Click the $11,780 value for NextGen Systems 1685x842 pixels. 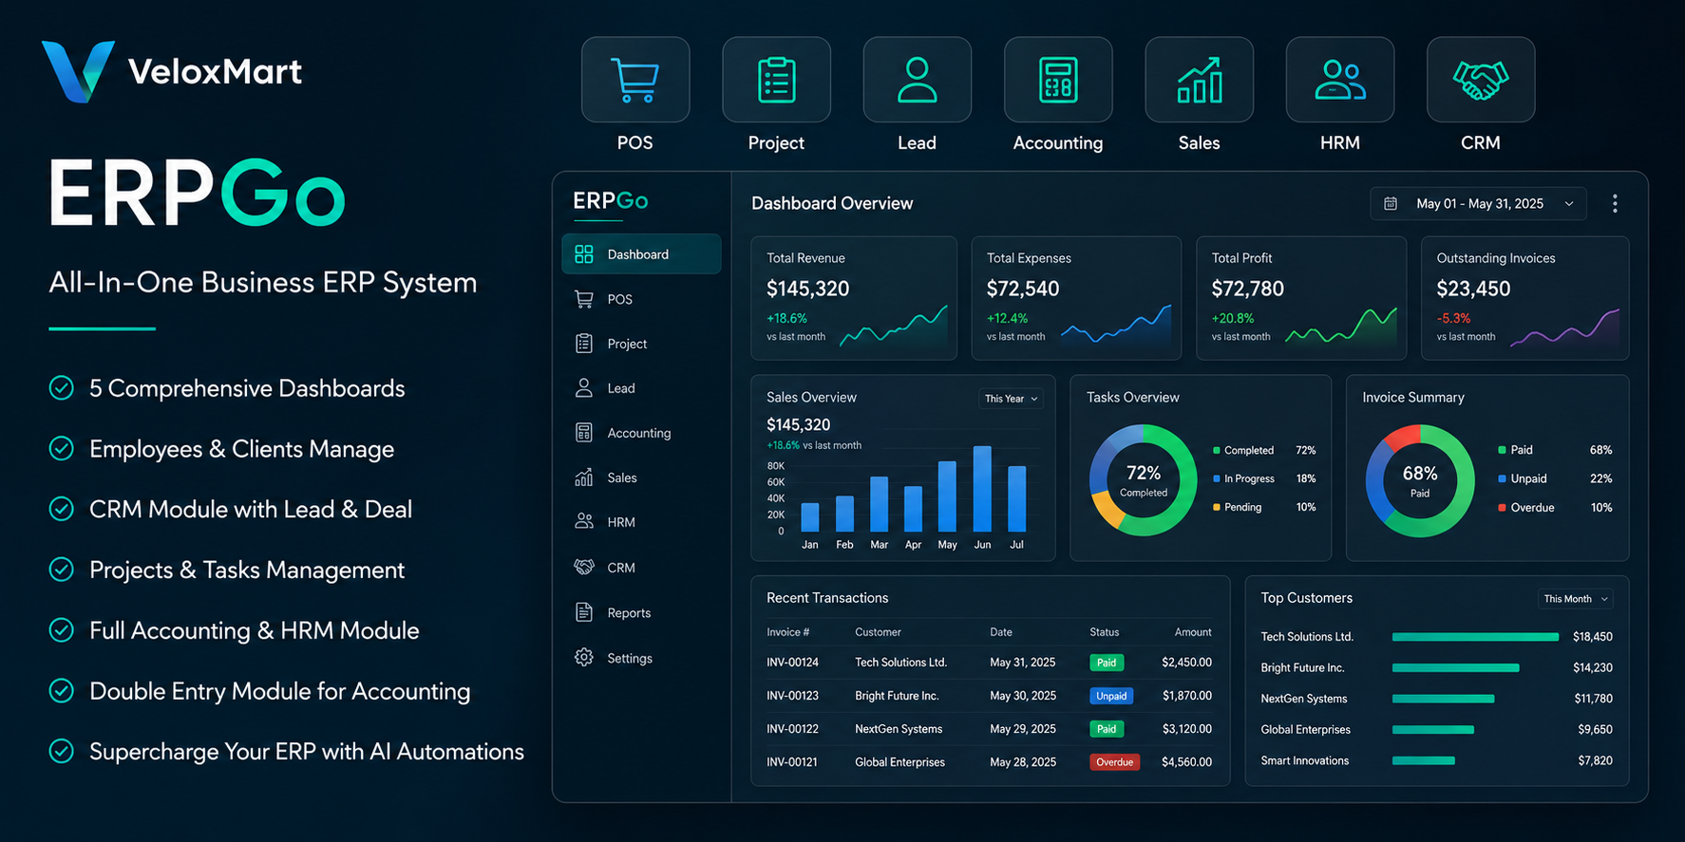(1593, 699)
